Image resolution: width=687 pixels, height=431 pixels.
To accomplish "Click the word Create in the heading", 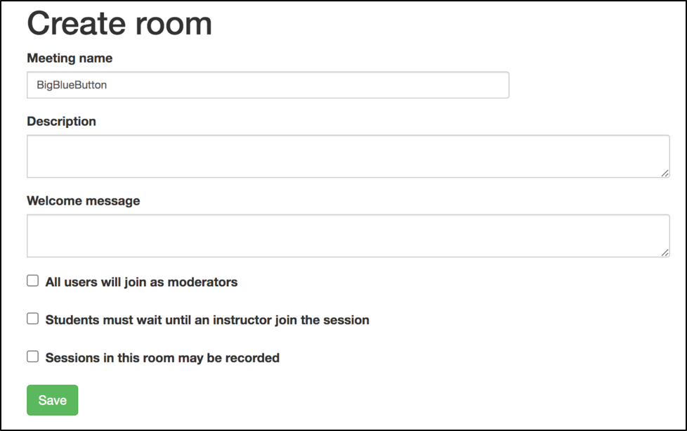I will (77, 23).
